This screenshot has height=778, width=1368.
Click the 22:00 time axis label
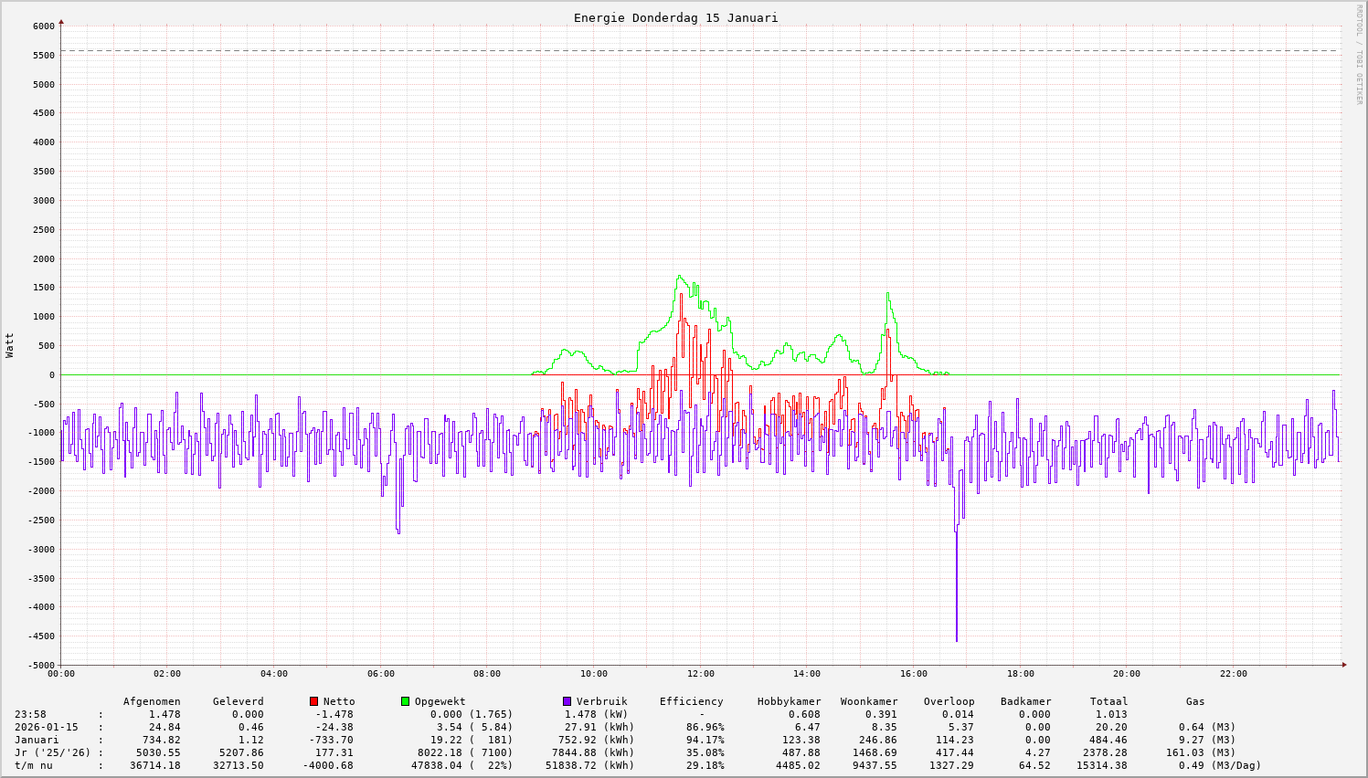click(1233, 674)
